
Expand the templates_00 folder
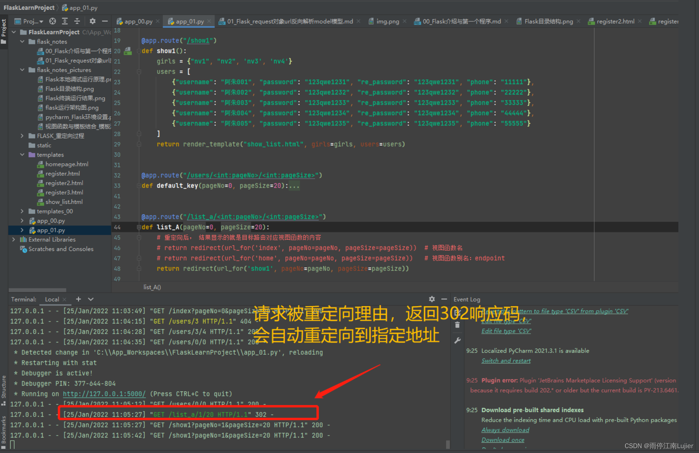pos(22,211)
